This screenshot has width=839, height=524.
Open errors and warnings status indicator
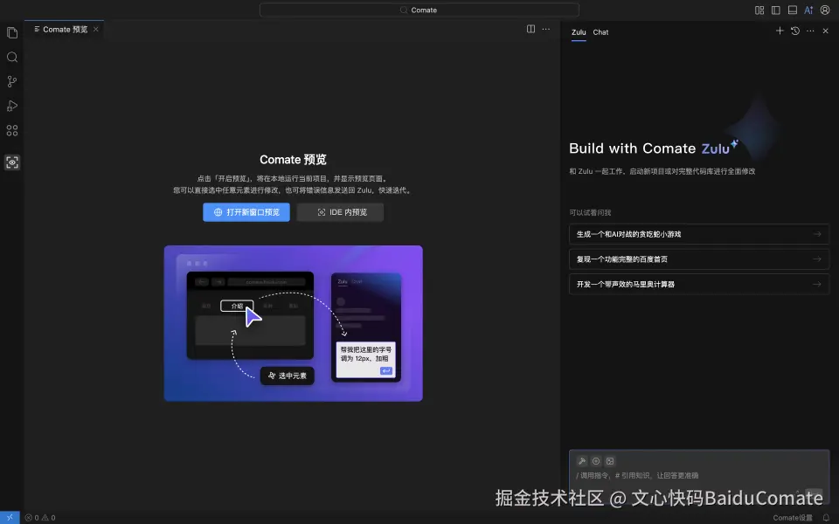point(40,518)
